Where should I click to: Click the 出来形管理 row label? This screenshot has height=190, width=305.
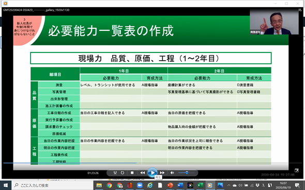[x=59, y=99]
